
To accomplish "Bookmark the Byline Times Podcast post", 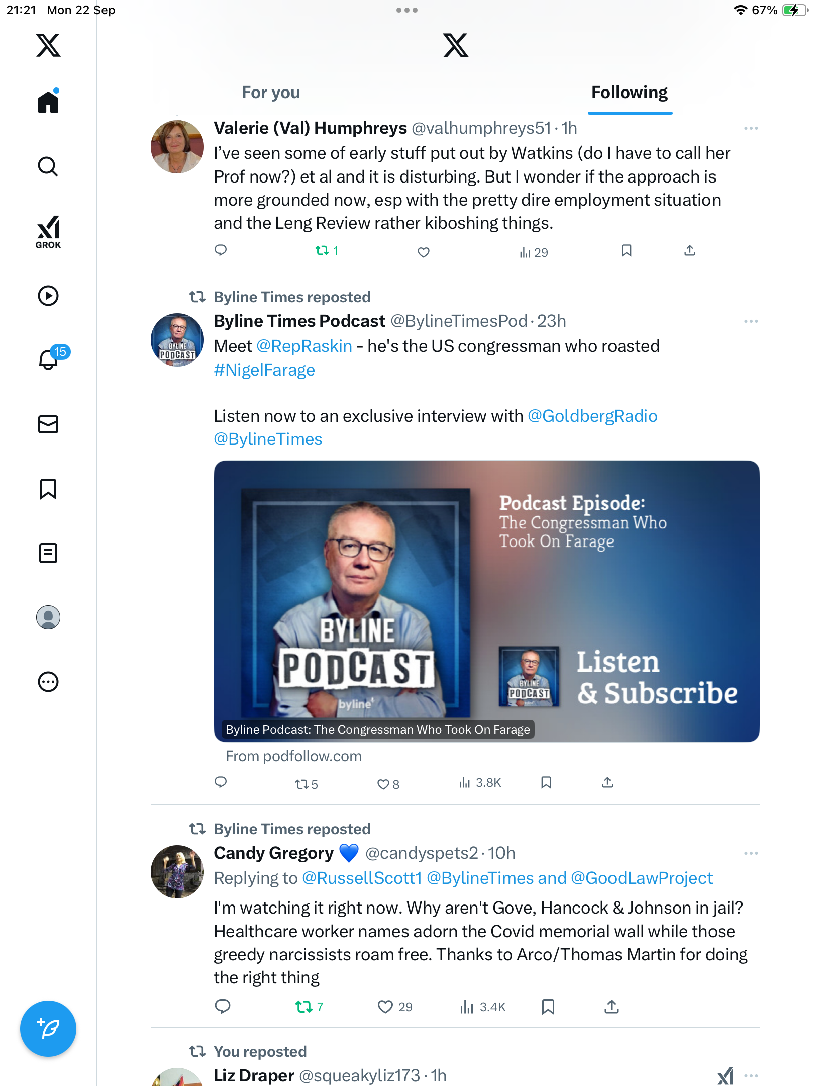I will [x=546, y=782].
